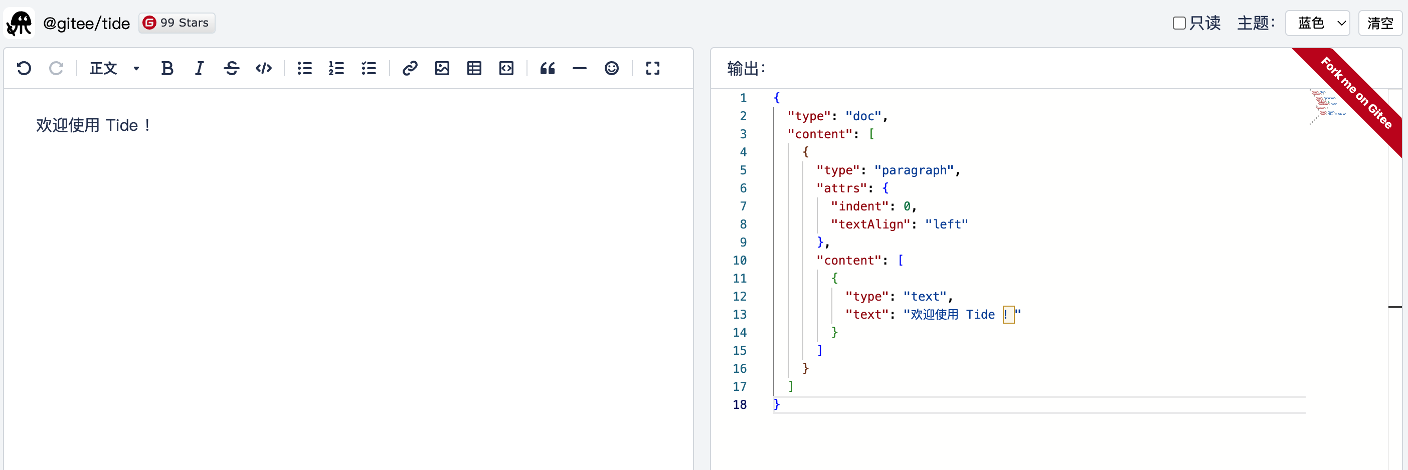Click the output panel vertical scrollbar
Screen dimensions: 1408x470
(1395, 279)
